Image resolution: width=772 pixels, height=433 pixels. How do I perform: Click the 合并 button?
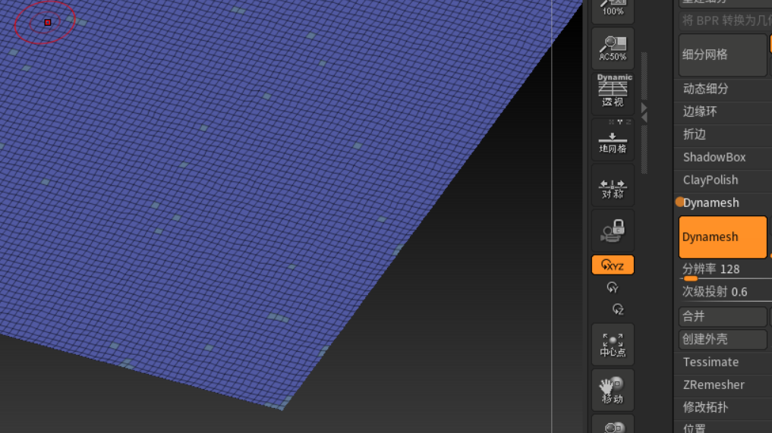(722, 316)
